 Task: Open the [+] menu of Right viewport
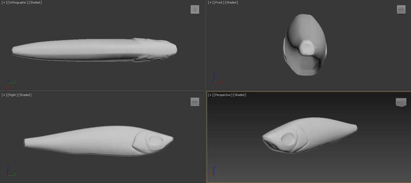(4, 95)
